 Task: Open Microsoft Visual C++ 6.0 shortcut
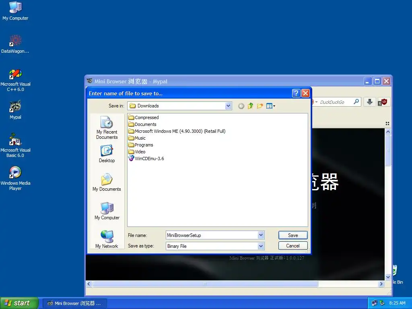click(15, 80)
